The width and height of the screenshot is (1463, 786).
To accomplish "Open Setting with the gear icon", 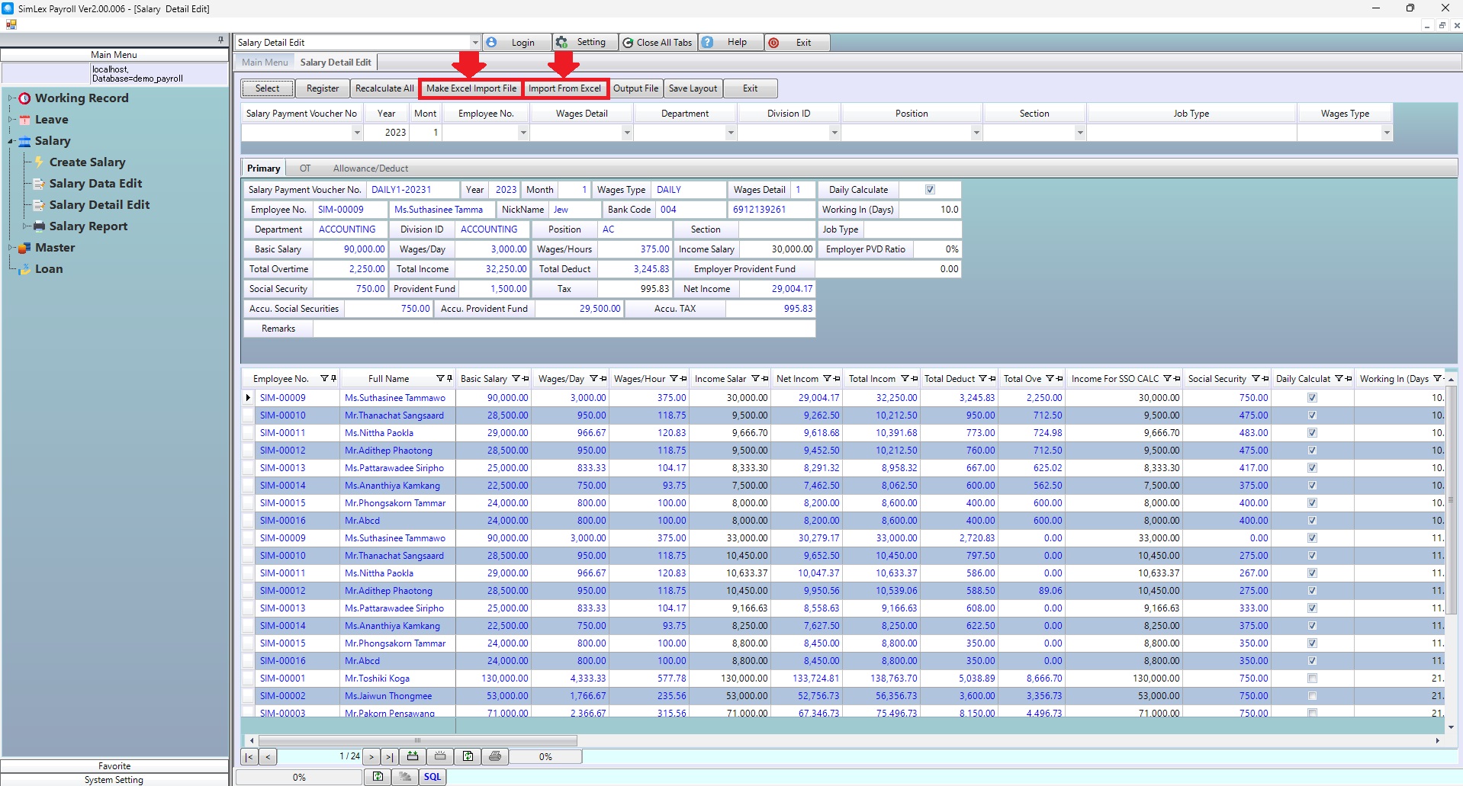I will click(x=562, y=43).
